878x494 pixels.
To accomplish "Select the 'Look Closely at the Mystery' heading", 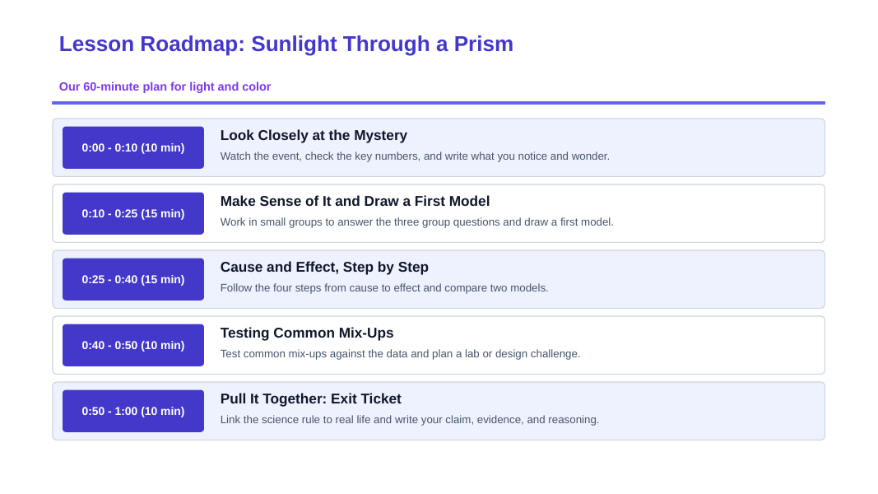I will click(314, 136).
